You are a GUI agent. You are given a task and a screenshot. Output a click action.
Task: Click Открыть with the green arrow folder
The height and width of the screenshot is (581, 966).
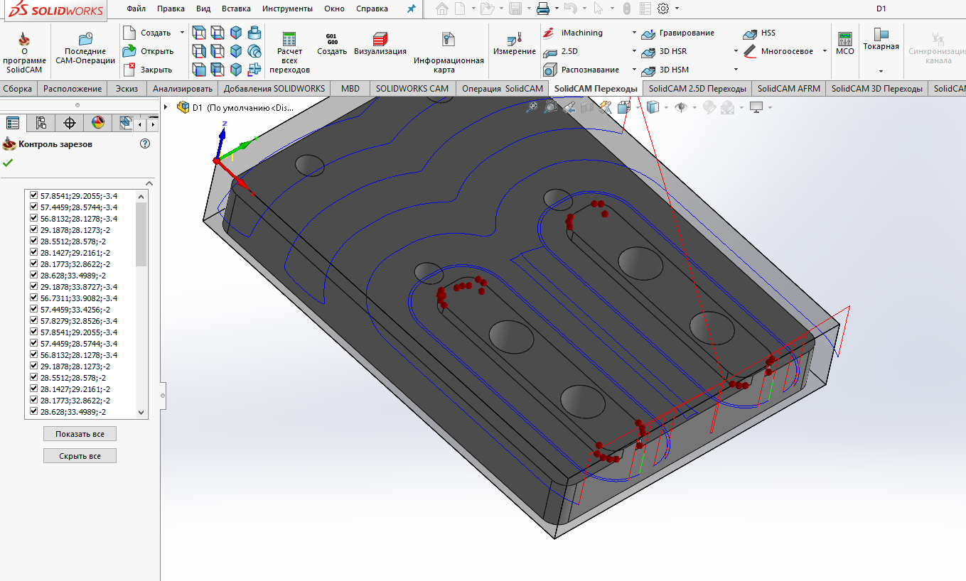coord(148,51)
